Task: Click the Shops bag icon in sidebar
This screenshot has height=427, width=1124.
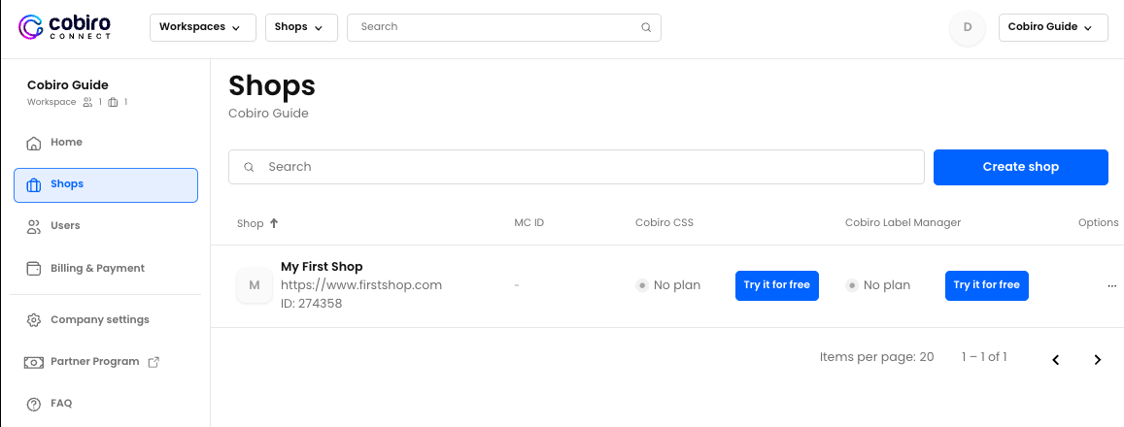Action: coord(33,184)
